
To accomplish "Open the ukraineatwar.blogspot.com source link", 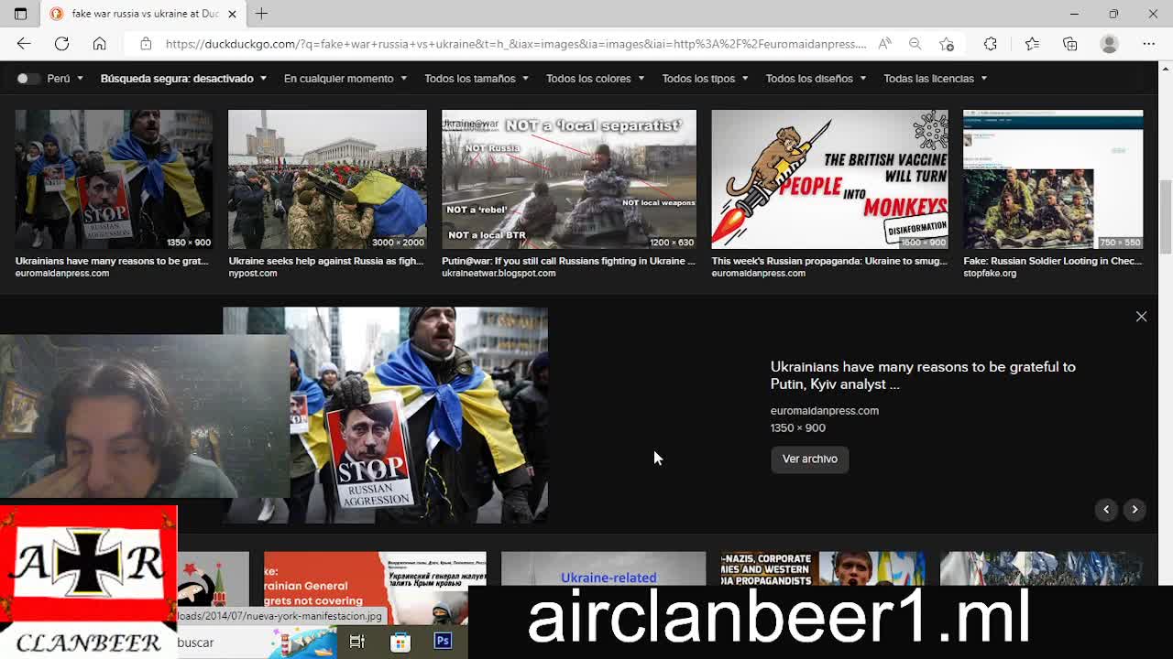I will (x=499, y=273).
